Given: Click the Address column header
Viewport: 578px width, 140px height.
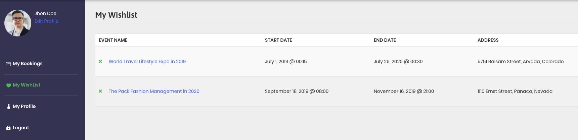Looking at the screenshot, I should (x=488, y=40).
